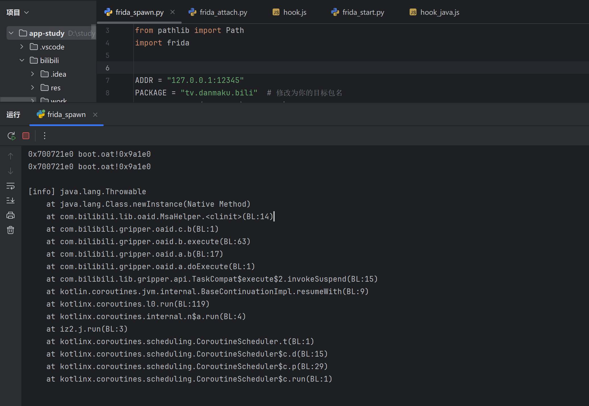Close the frida_spawn.py editor tab
Image resolution: width=589 pixels, height=406 pixels.
coord(173,12)
